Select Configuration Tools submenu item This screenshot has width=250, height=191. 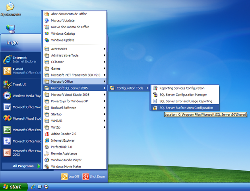(129, 88)
